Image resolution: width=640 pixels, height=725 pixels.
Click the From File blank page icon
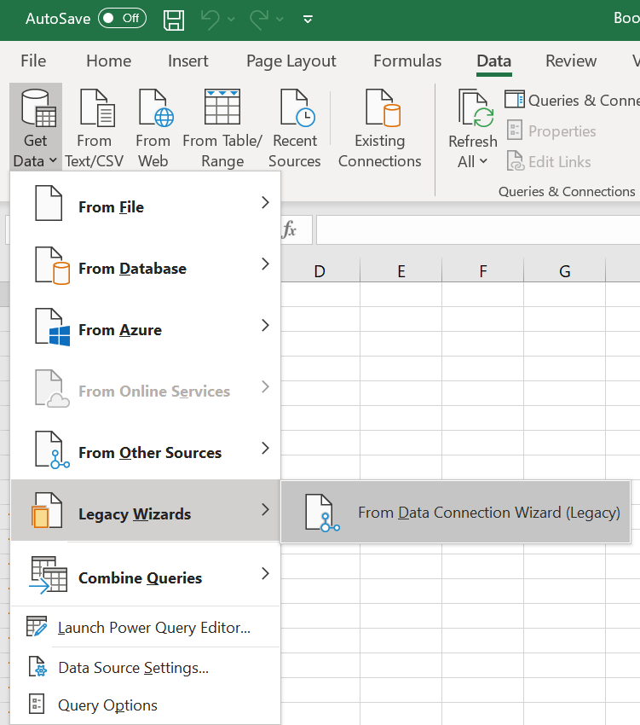pos(49,203)
